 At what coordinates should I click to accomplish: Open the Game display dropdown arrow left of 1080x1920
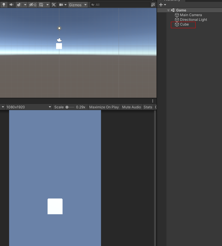[x=3, y=107]
